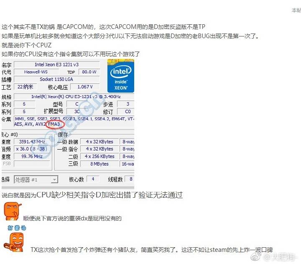Click the code name field 'Haswell-WS'
Screen dimensions: 301x264
click(36, 72)
